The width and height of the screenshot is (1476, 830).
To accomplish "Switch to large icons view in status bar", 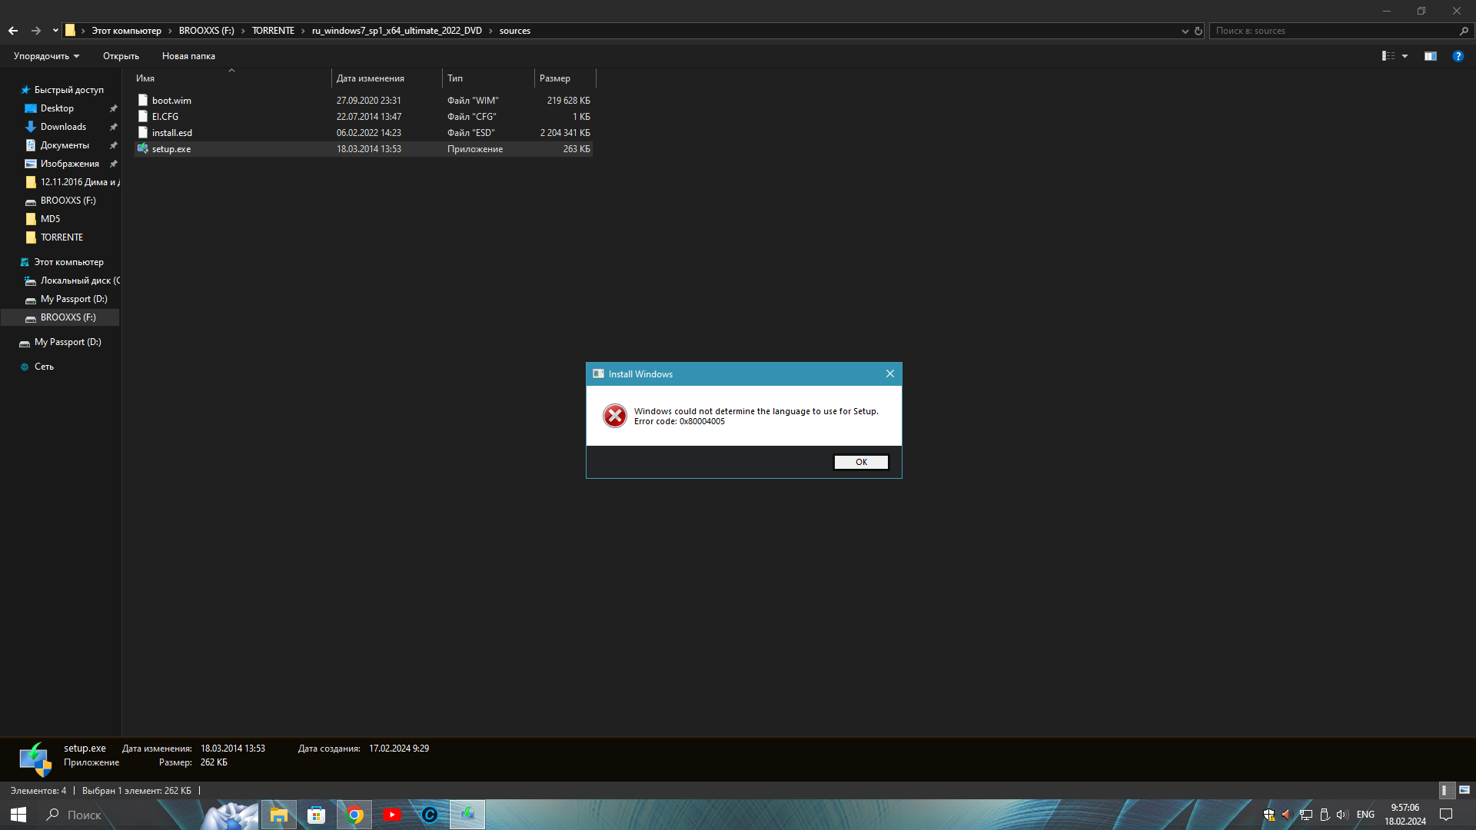I will point(1464,790).
